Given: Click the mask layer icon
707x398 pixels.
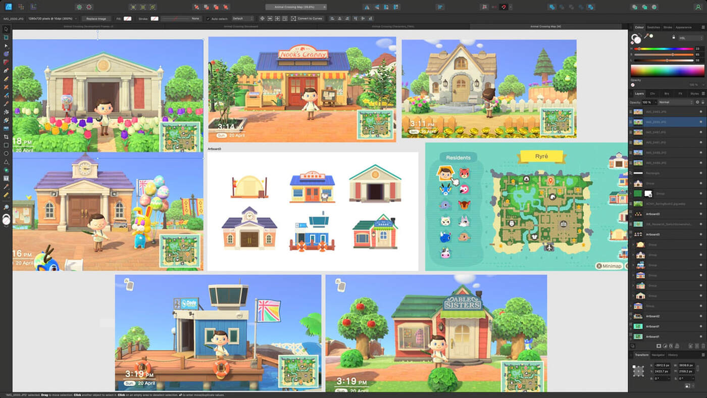Looking at the screenshot, I should click(659, 346).
